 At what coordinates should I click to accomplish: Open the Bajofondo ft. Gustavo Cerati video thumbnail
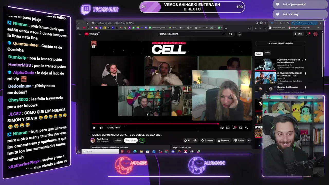click(x=265, y=64)
